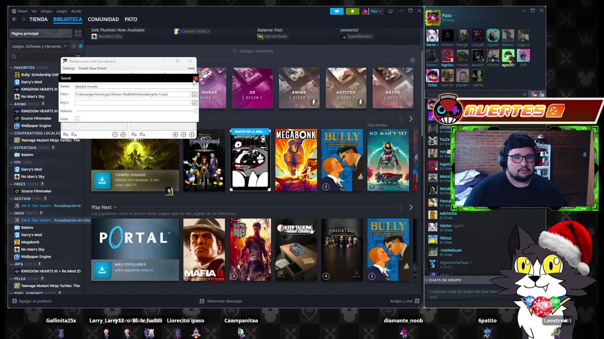Collapse the GESTION category

(11, 198)
